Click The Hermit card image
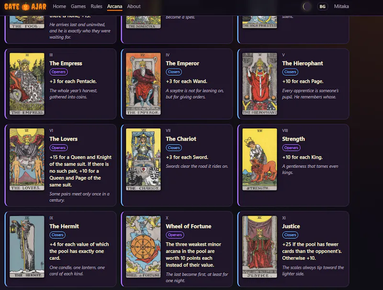 click(x=27, y=246)
